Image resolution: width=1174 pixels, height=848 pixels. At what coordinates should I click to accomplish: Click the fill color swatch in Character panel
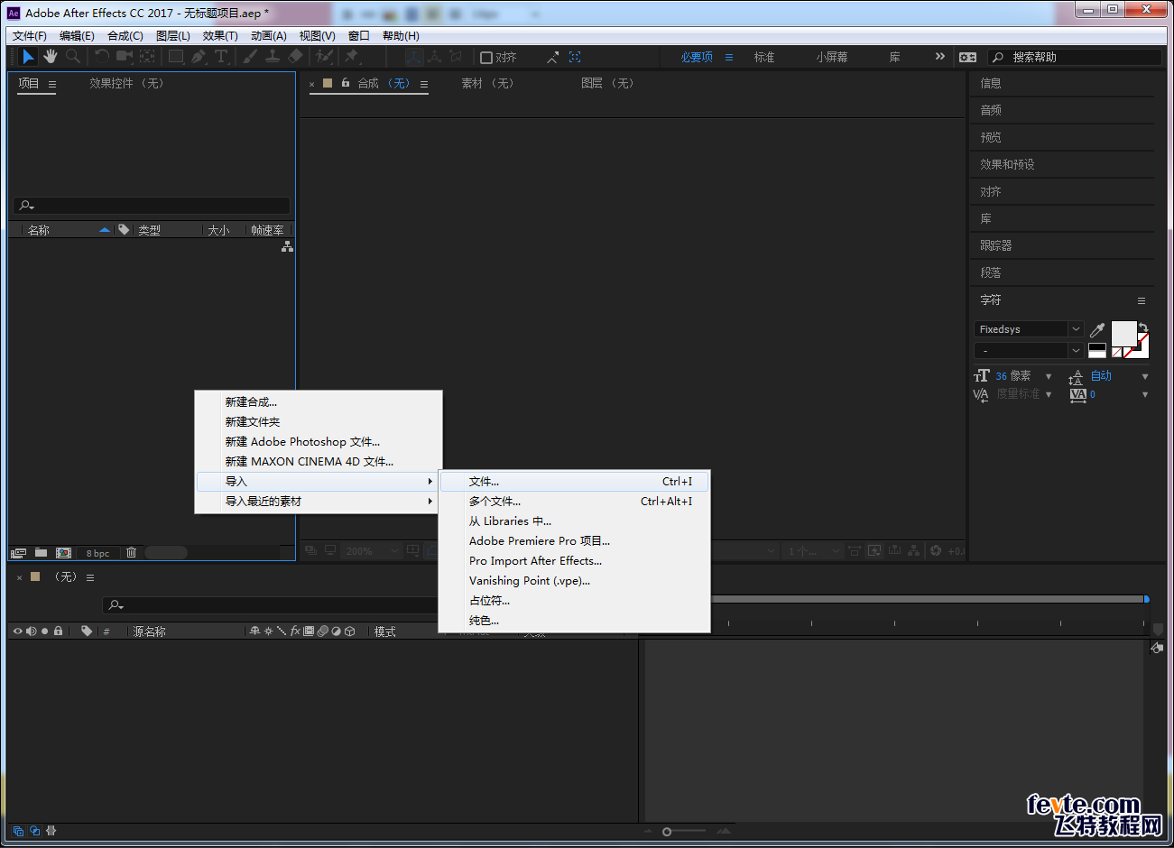point(1123,334)
